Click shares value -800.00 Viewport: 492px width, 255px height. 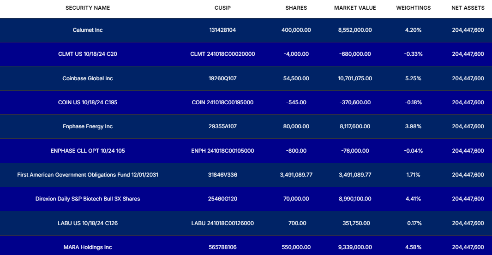(x=296, y=151)
